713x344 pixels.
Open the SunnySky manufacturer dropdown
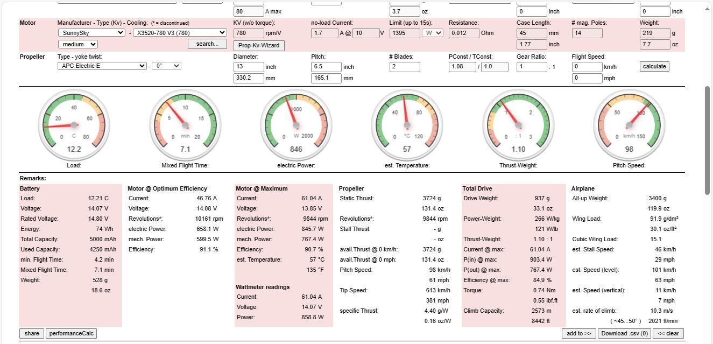point(91,33)
